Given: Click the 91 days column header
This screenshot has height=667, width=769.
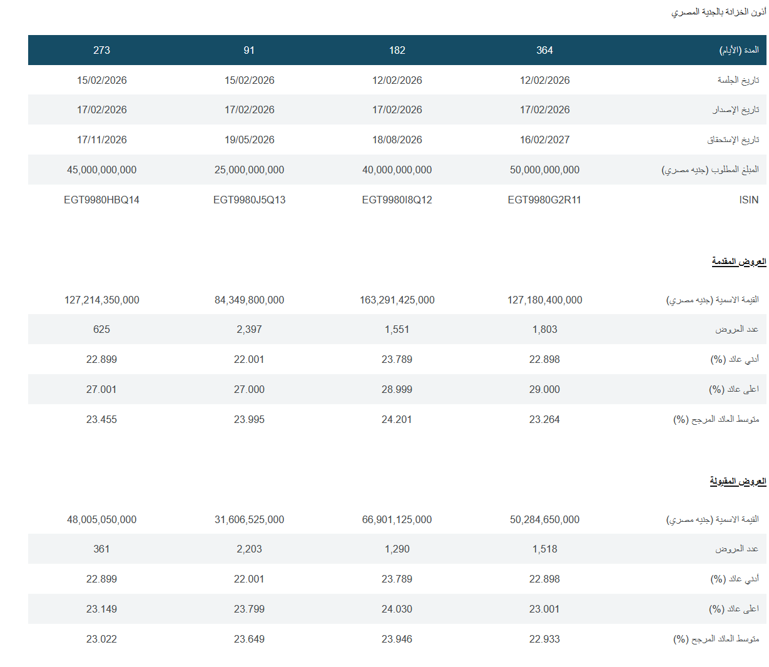Looking at the screenshot, I should pyautogui.click(x=249, y=50).
